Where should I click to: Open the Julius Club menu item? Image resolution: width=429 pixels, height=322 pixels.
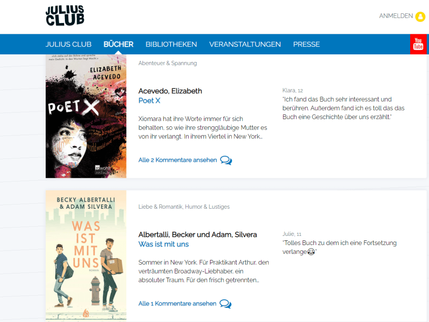pos(68,44)
